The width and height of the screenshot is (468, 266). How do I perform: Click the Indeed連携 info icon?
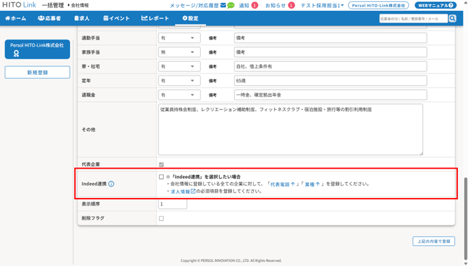(x=111, y=184)
